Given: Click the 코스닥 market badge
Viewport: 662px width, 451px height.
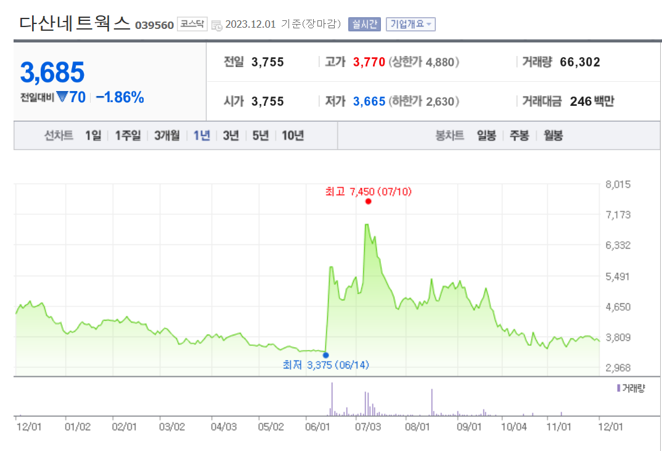Looking at the screenshot, I should click(x=192, y=24).
